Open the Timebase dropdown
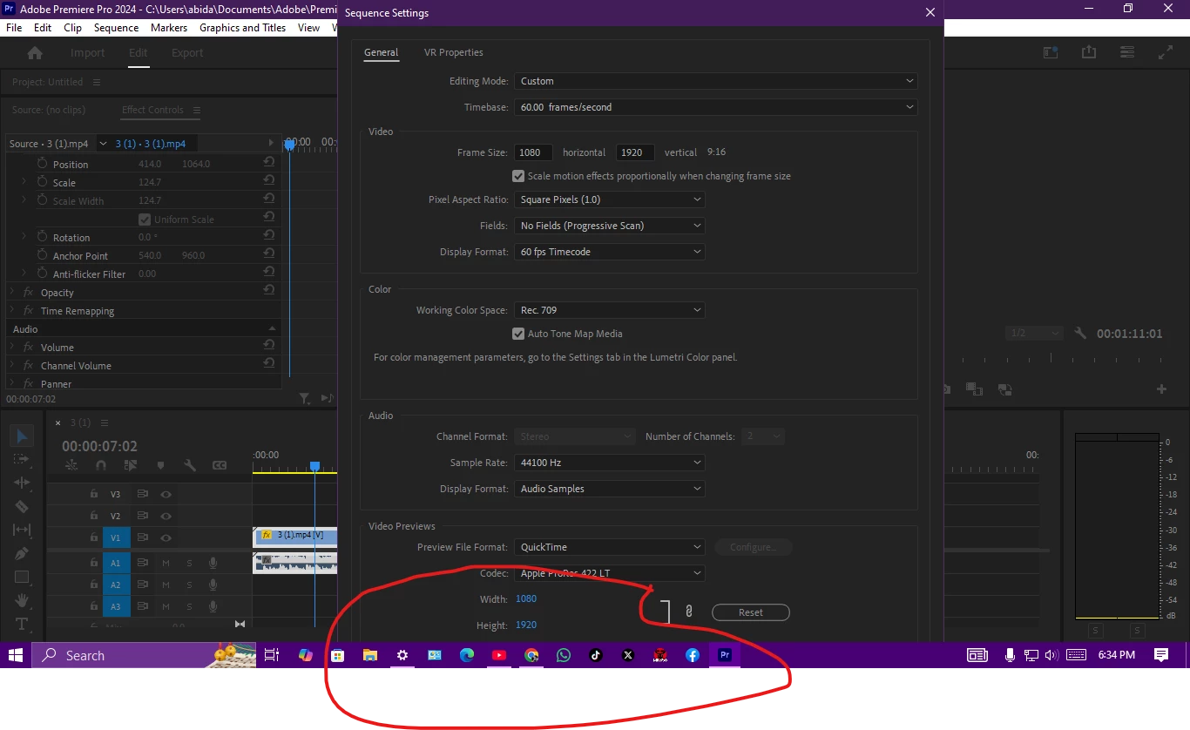 [x=715, y=107]
